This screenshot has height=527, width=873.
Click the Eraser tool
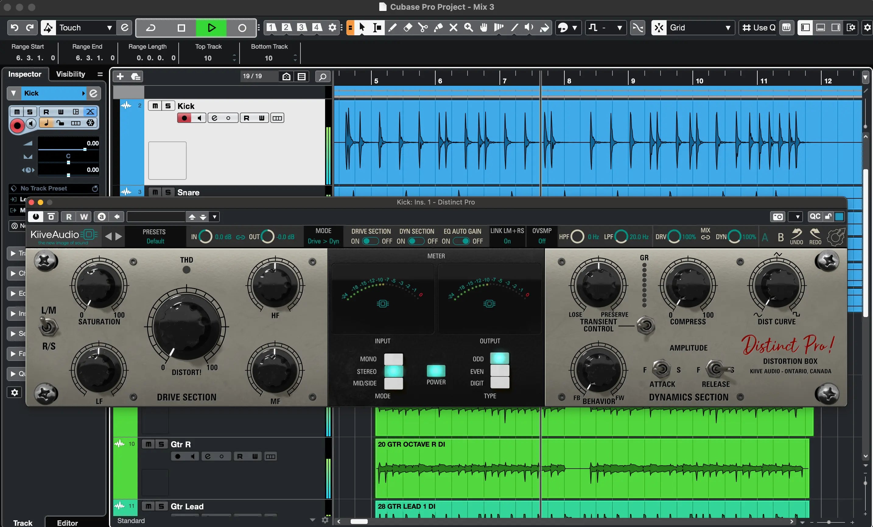[x=408, y=28]
